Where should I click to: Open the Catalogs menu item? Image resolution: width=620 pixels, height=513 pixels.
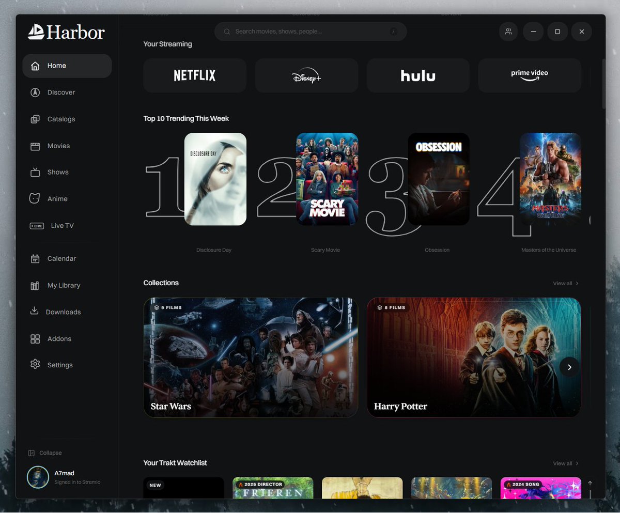click(67, 119)
